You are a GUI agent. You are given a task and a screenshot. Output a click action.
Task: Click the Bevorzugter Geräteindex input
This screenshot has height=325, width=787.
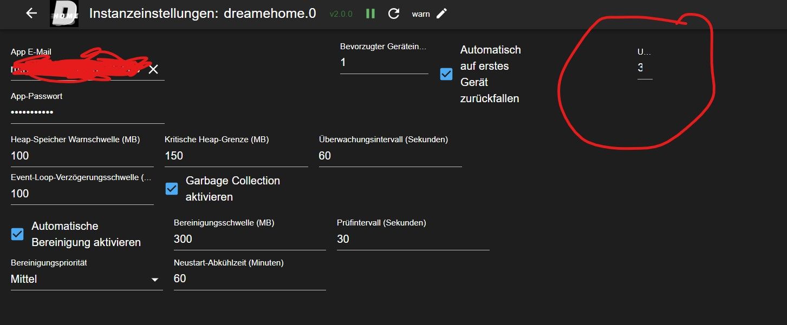(x=383, y=63)
